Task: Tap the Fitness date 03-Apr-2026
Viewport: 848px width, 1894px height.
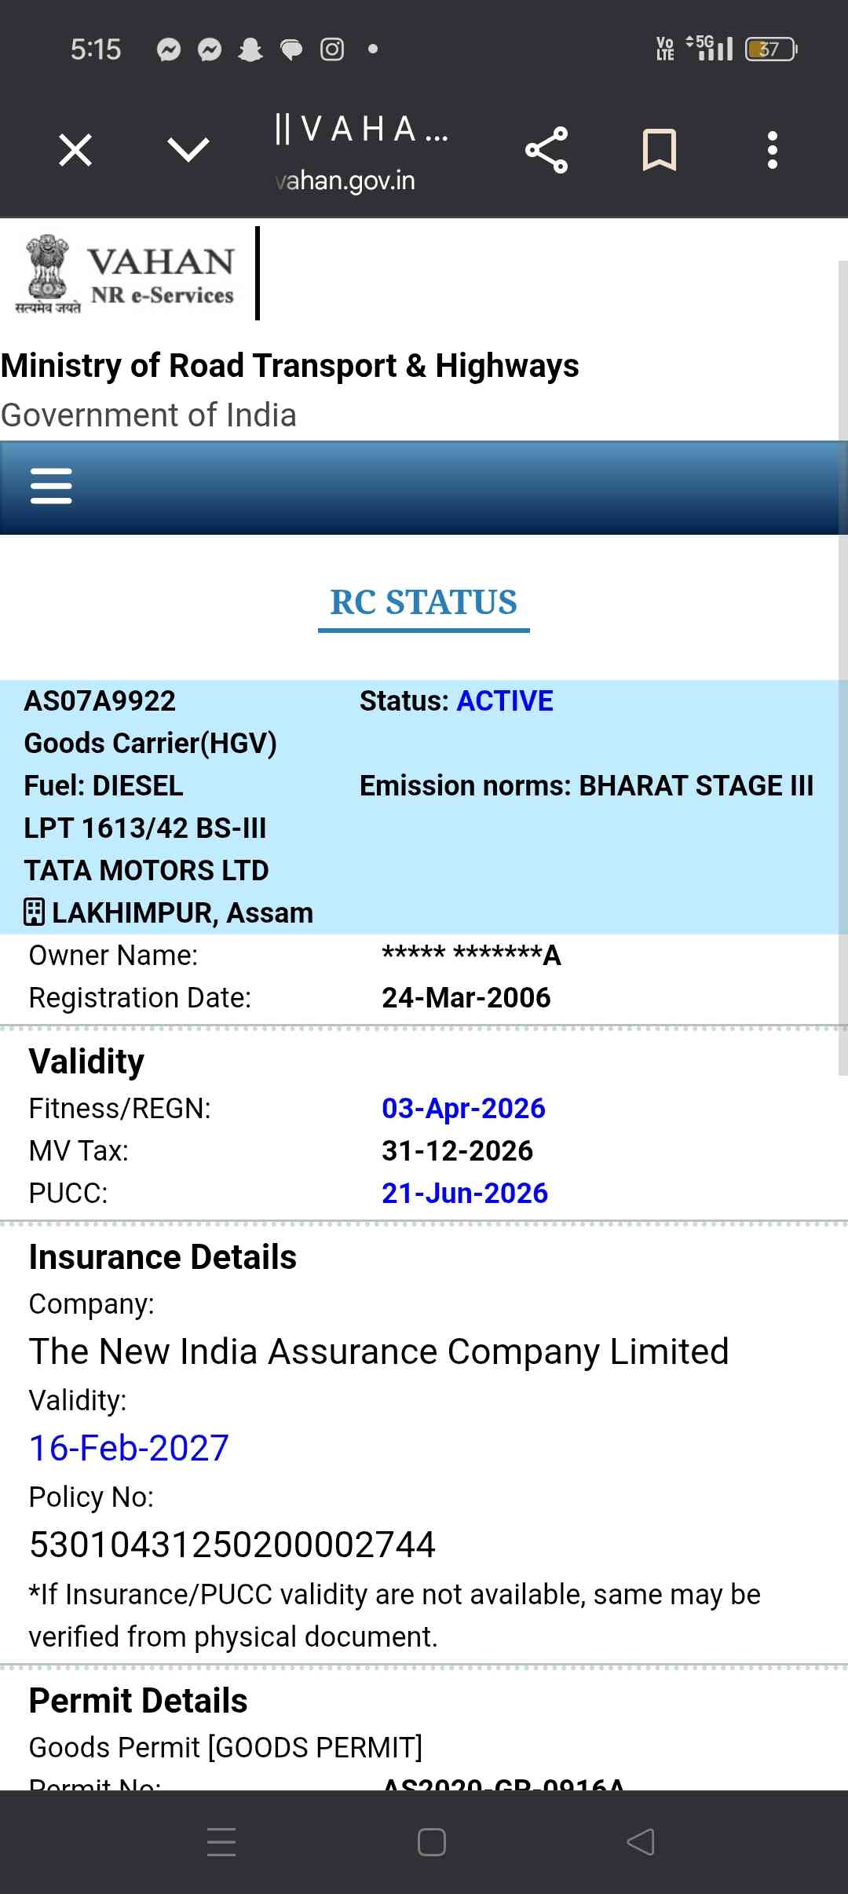Action: (x=463, y=1108)
